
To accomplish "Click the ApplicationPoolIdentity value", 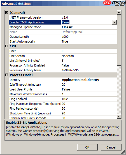I will (x=80, y=80).
